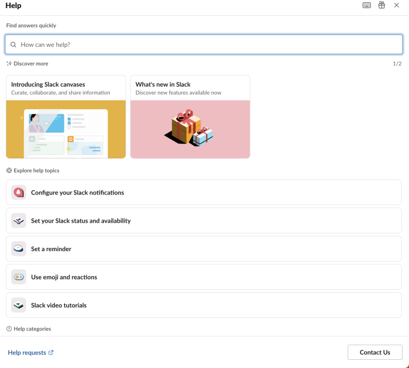Open Use emoji and reactions topic
This screenshot has height=368, width=409.
pos(204,277)
